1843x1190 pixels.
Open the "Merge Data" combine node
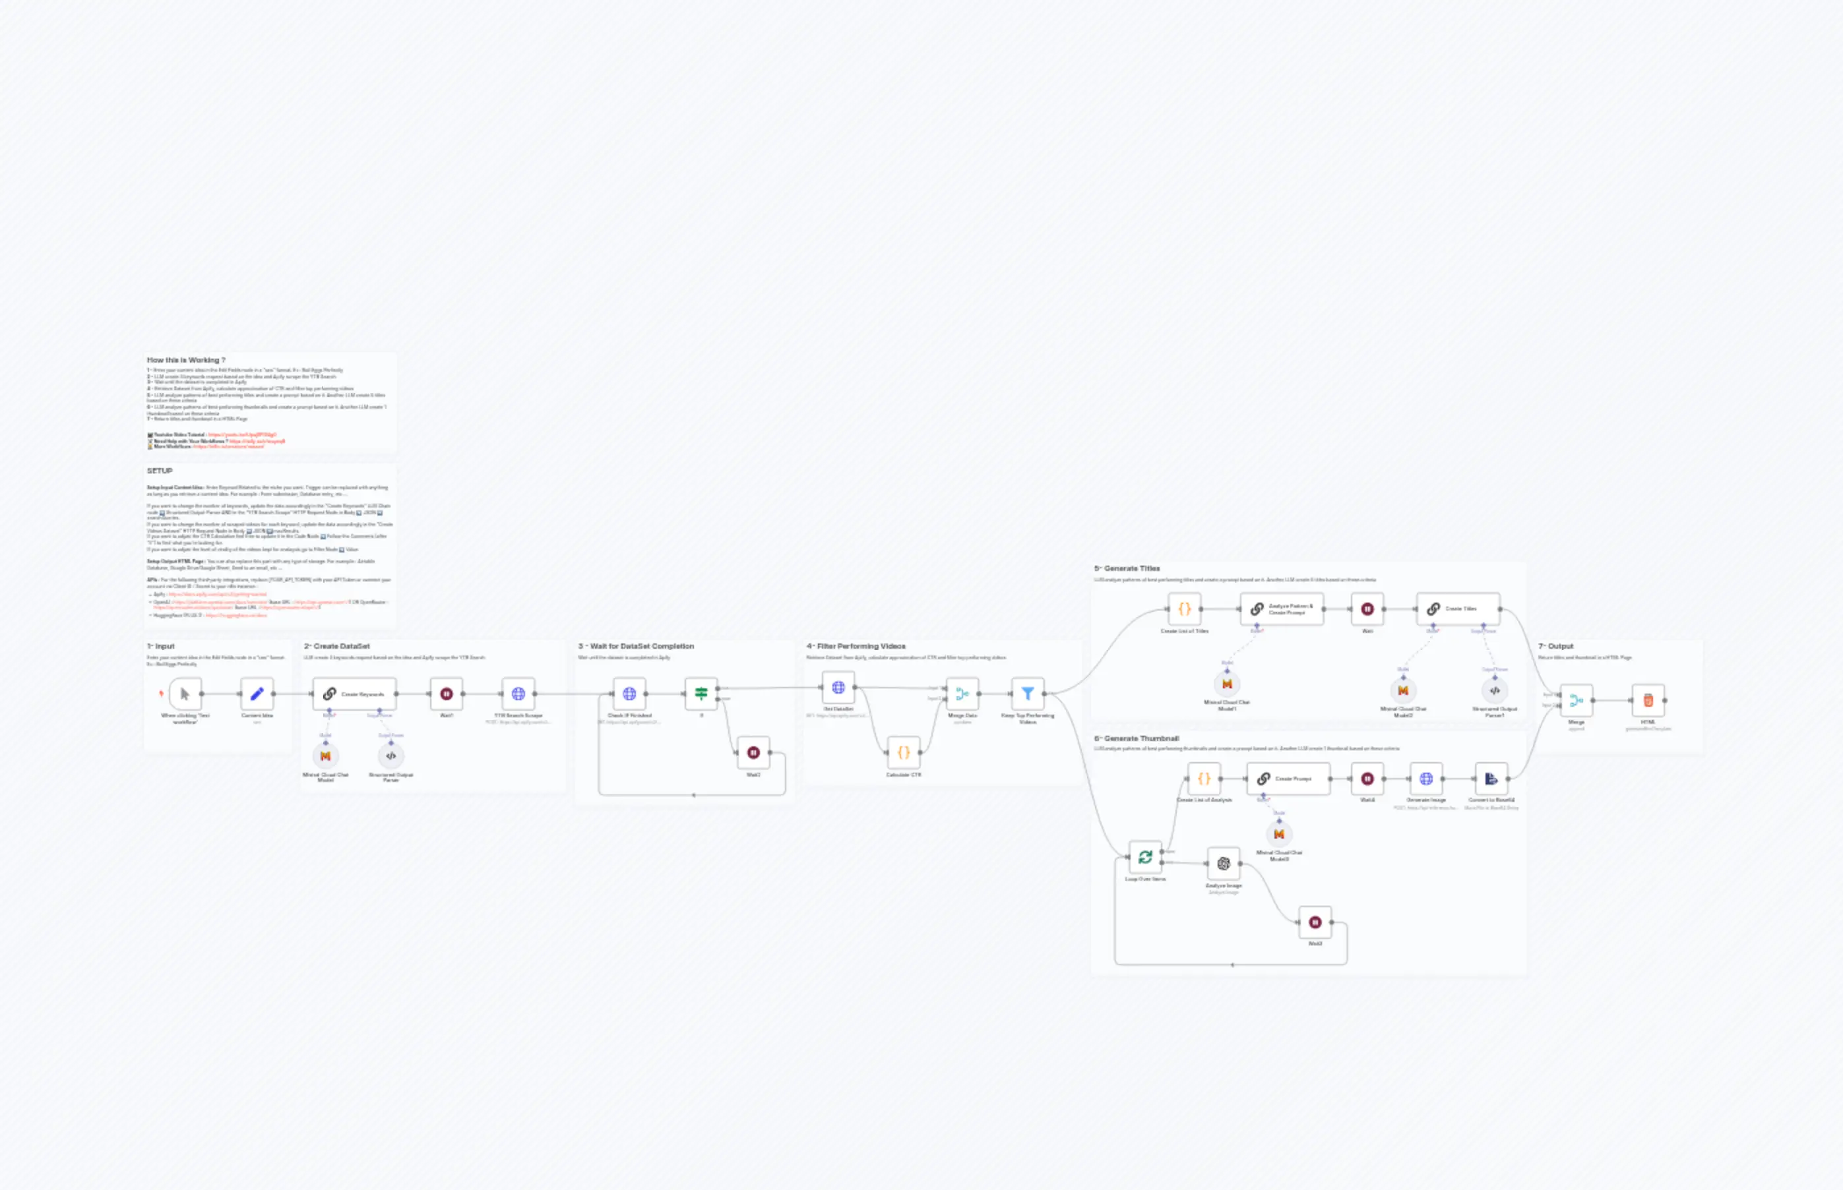click(962, 693)
